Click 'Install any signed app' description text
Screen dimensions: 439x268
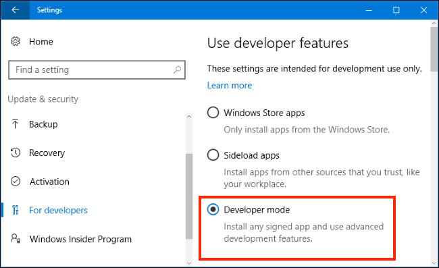coord(303,232)
